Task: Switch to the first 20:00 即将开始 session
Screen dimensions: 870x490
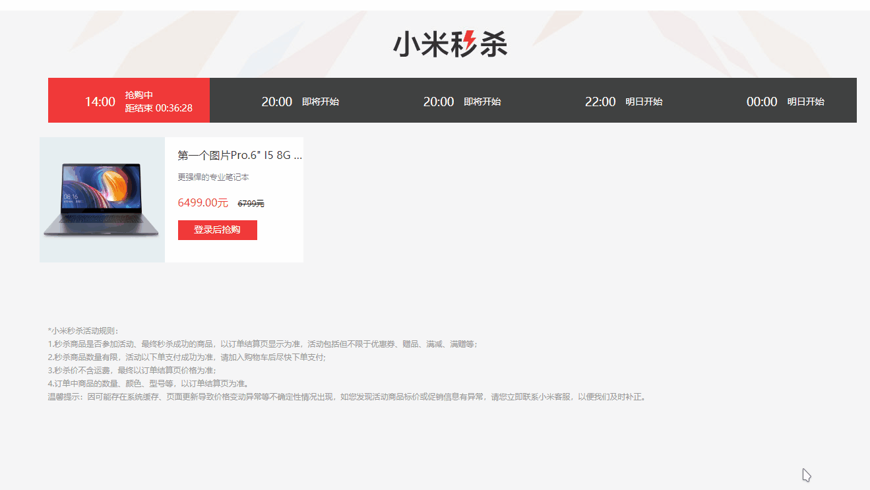Action: pyautogui.click(x=290, y=102)
